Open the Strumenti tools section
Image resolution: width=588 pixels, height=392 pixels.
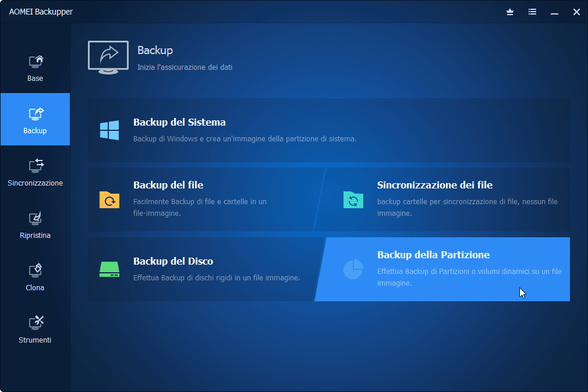pos(35,329)
